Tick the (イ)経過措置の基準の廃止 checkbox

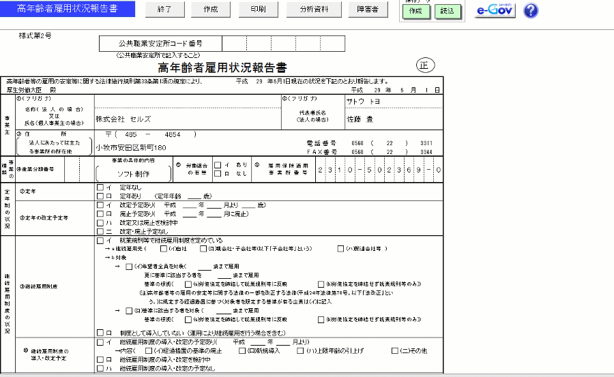coord(149,351)
